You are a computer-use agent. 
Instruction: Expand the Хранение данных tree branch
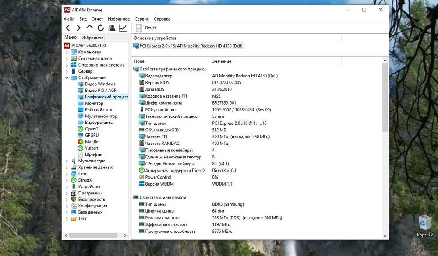click(x=67, y=168)
